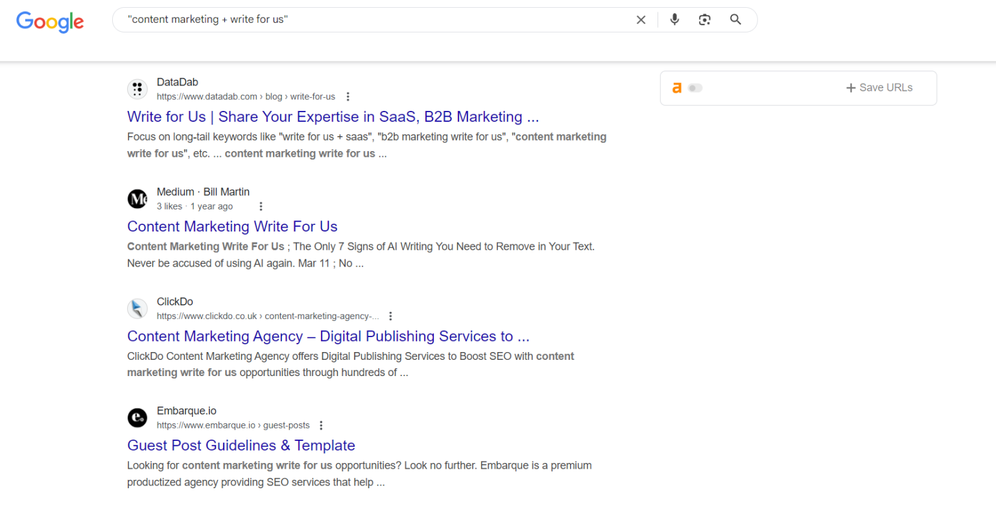This screenshot has width=996, height=520.
Task: Click the Save URLs button
Action: click(879, 88)
